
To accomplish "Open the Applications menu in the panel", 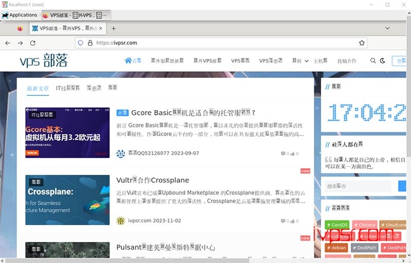I will [x=20, y=15].
